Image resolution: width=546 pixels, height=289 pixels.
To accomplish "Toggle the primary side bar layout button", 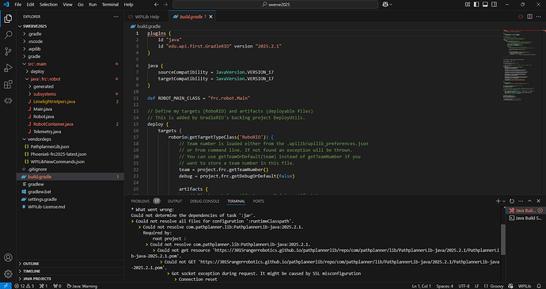I will (x=476, y=5).
